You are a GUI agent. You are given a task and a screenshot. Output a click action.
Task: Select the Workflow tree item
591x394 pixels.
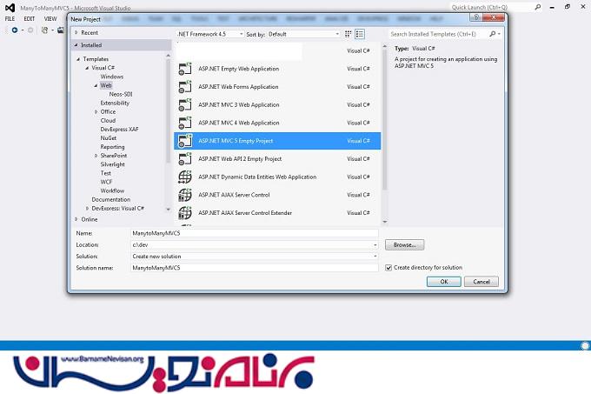(x=112, y=190)
